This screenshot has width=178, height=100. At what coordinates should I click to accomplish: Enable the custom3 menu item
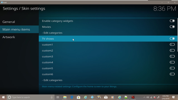pyautogui.click(x=172, y=56)
